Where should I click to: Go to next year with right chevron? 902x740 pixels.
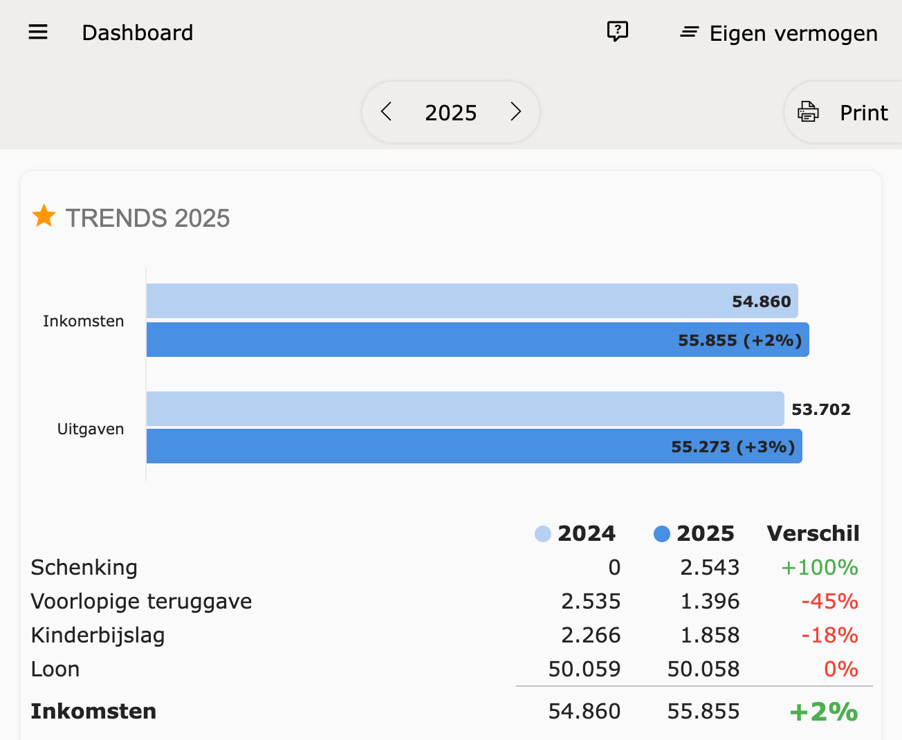(x=515, y=111)
